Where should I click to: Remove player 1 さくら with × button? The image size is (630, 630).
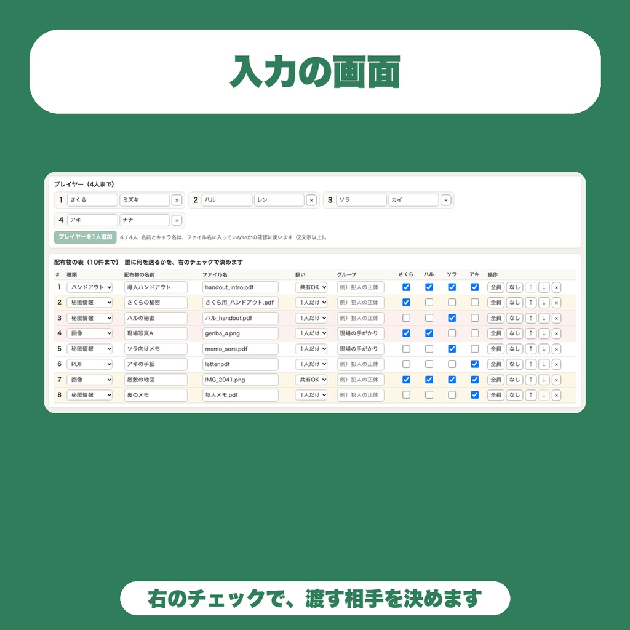coord(177,200)
